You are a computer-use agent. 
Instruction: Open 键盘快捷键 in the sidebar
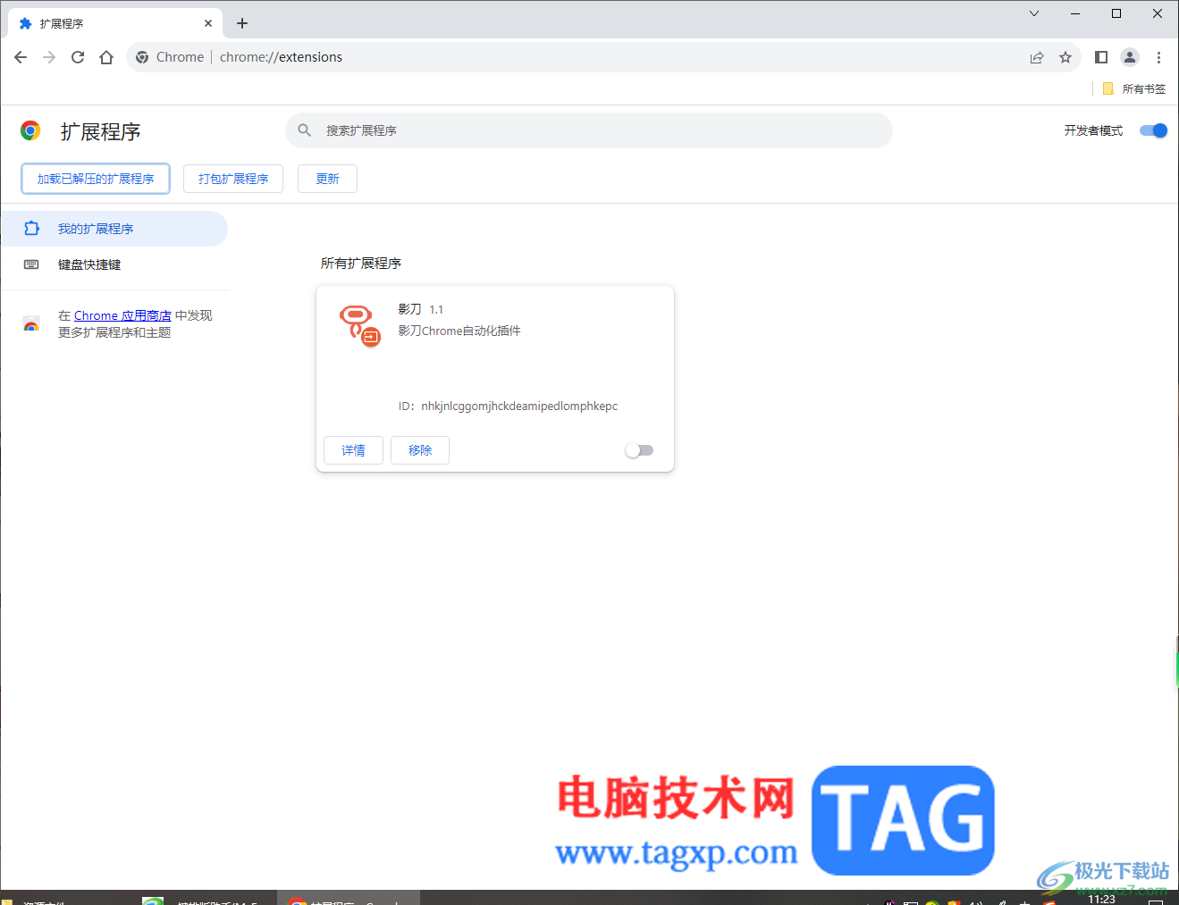coord(114,264)
